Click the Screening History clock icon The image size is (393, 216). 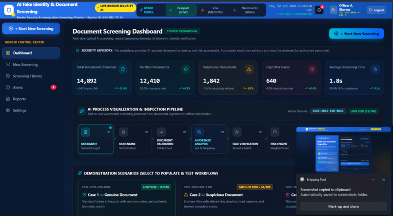(x=8, y=76)
